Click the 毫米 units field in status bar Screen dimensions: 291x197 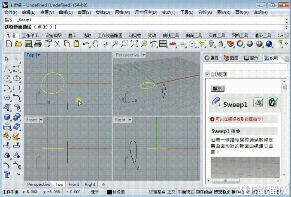[x=95, y=191]
